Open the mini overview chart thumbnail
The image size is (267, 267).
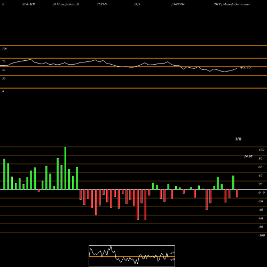[132, 256]
